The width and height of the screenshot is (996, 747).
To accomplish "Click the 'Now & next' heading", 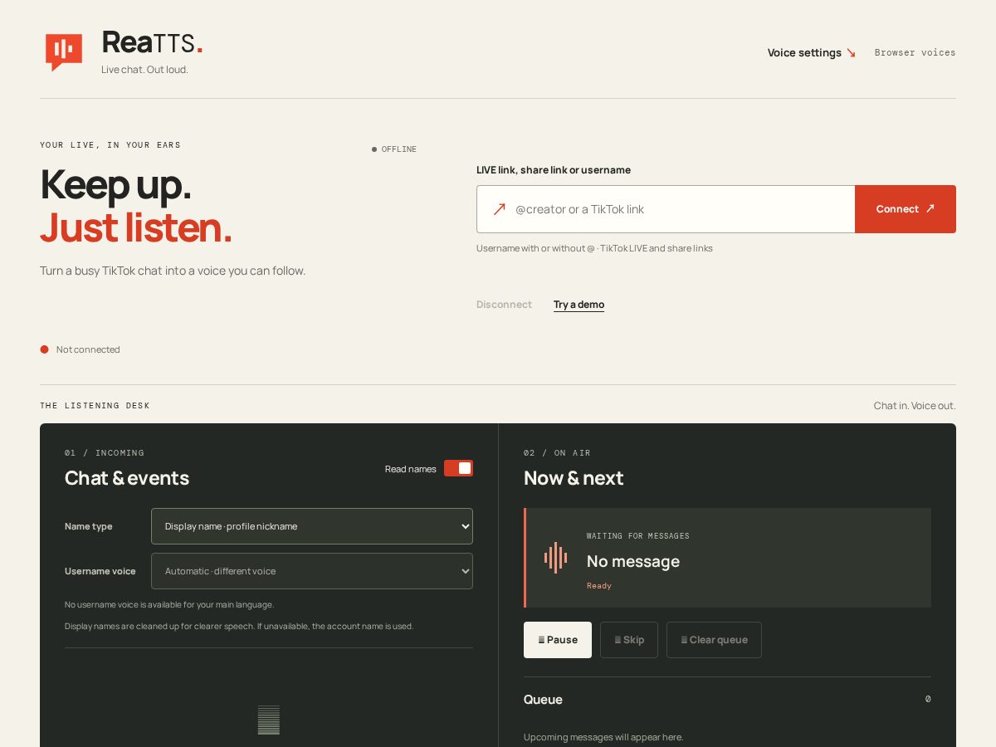I will pos(574,478).
